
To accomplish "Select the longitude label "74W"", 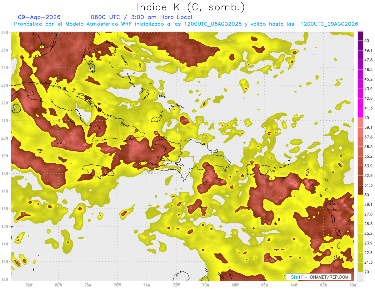I will click(x=147, y=285).
